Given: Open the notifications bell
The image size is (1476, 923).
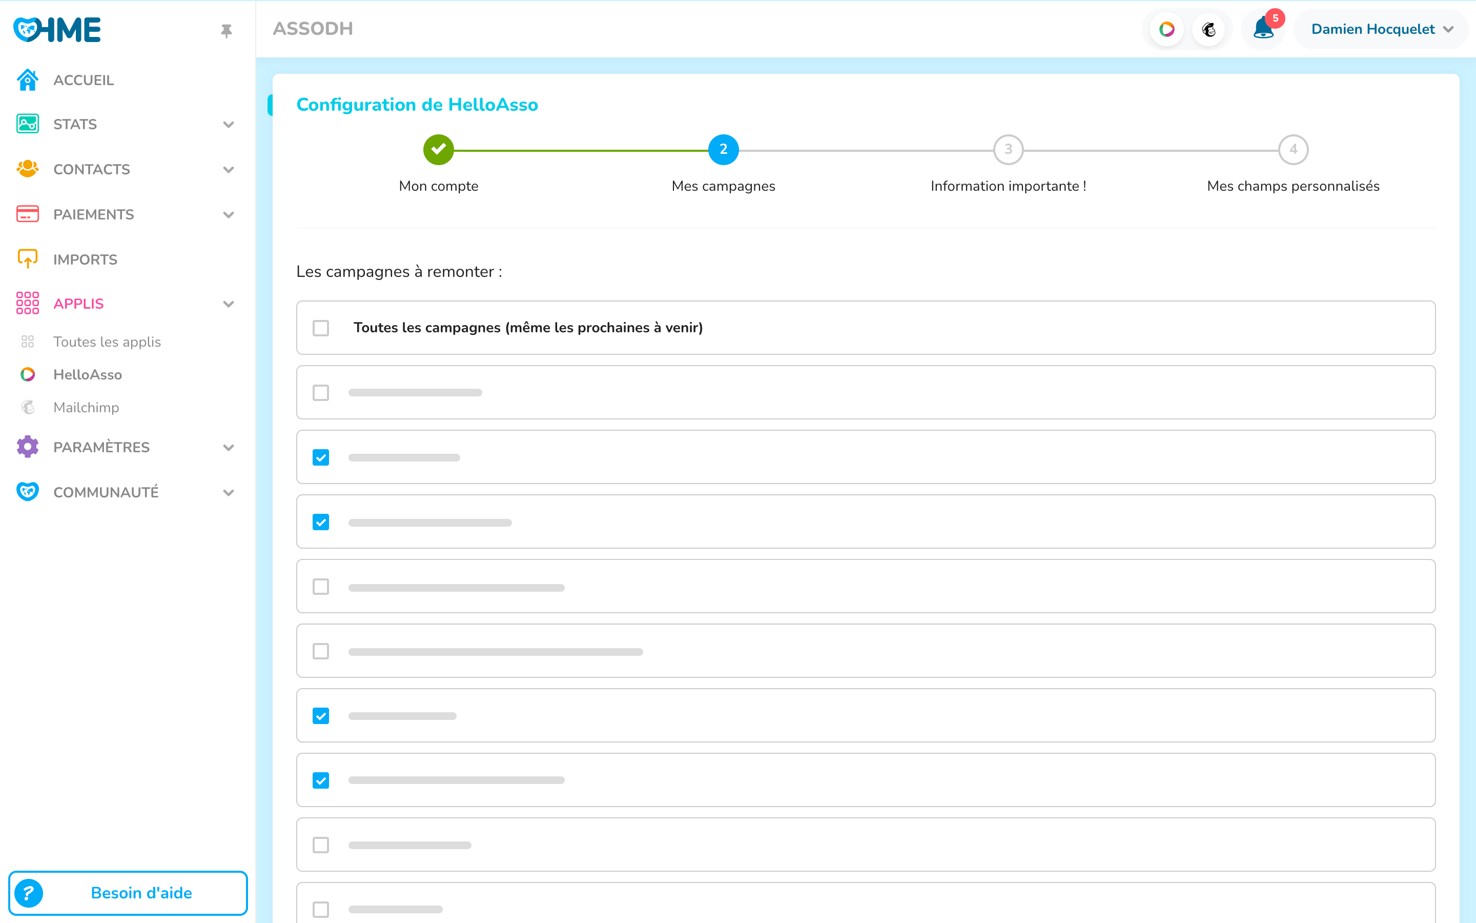Looking at the screenshot, I should pos(1263,29).
